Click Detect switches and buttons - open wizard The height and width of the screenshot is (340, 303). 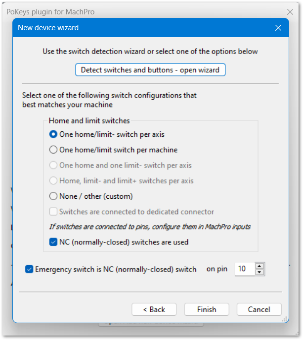(150, 70)
